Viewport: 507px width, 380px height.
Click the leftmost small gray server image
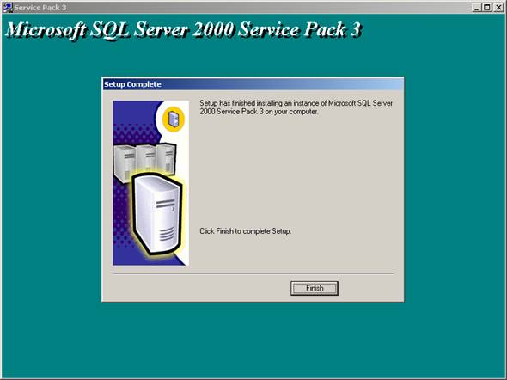124,163
